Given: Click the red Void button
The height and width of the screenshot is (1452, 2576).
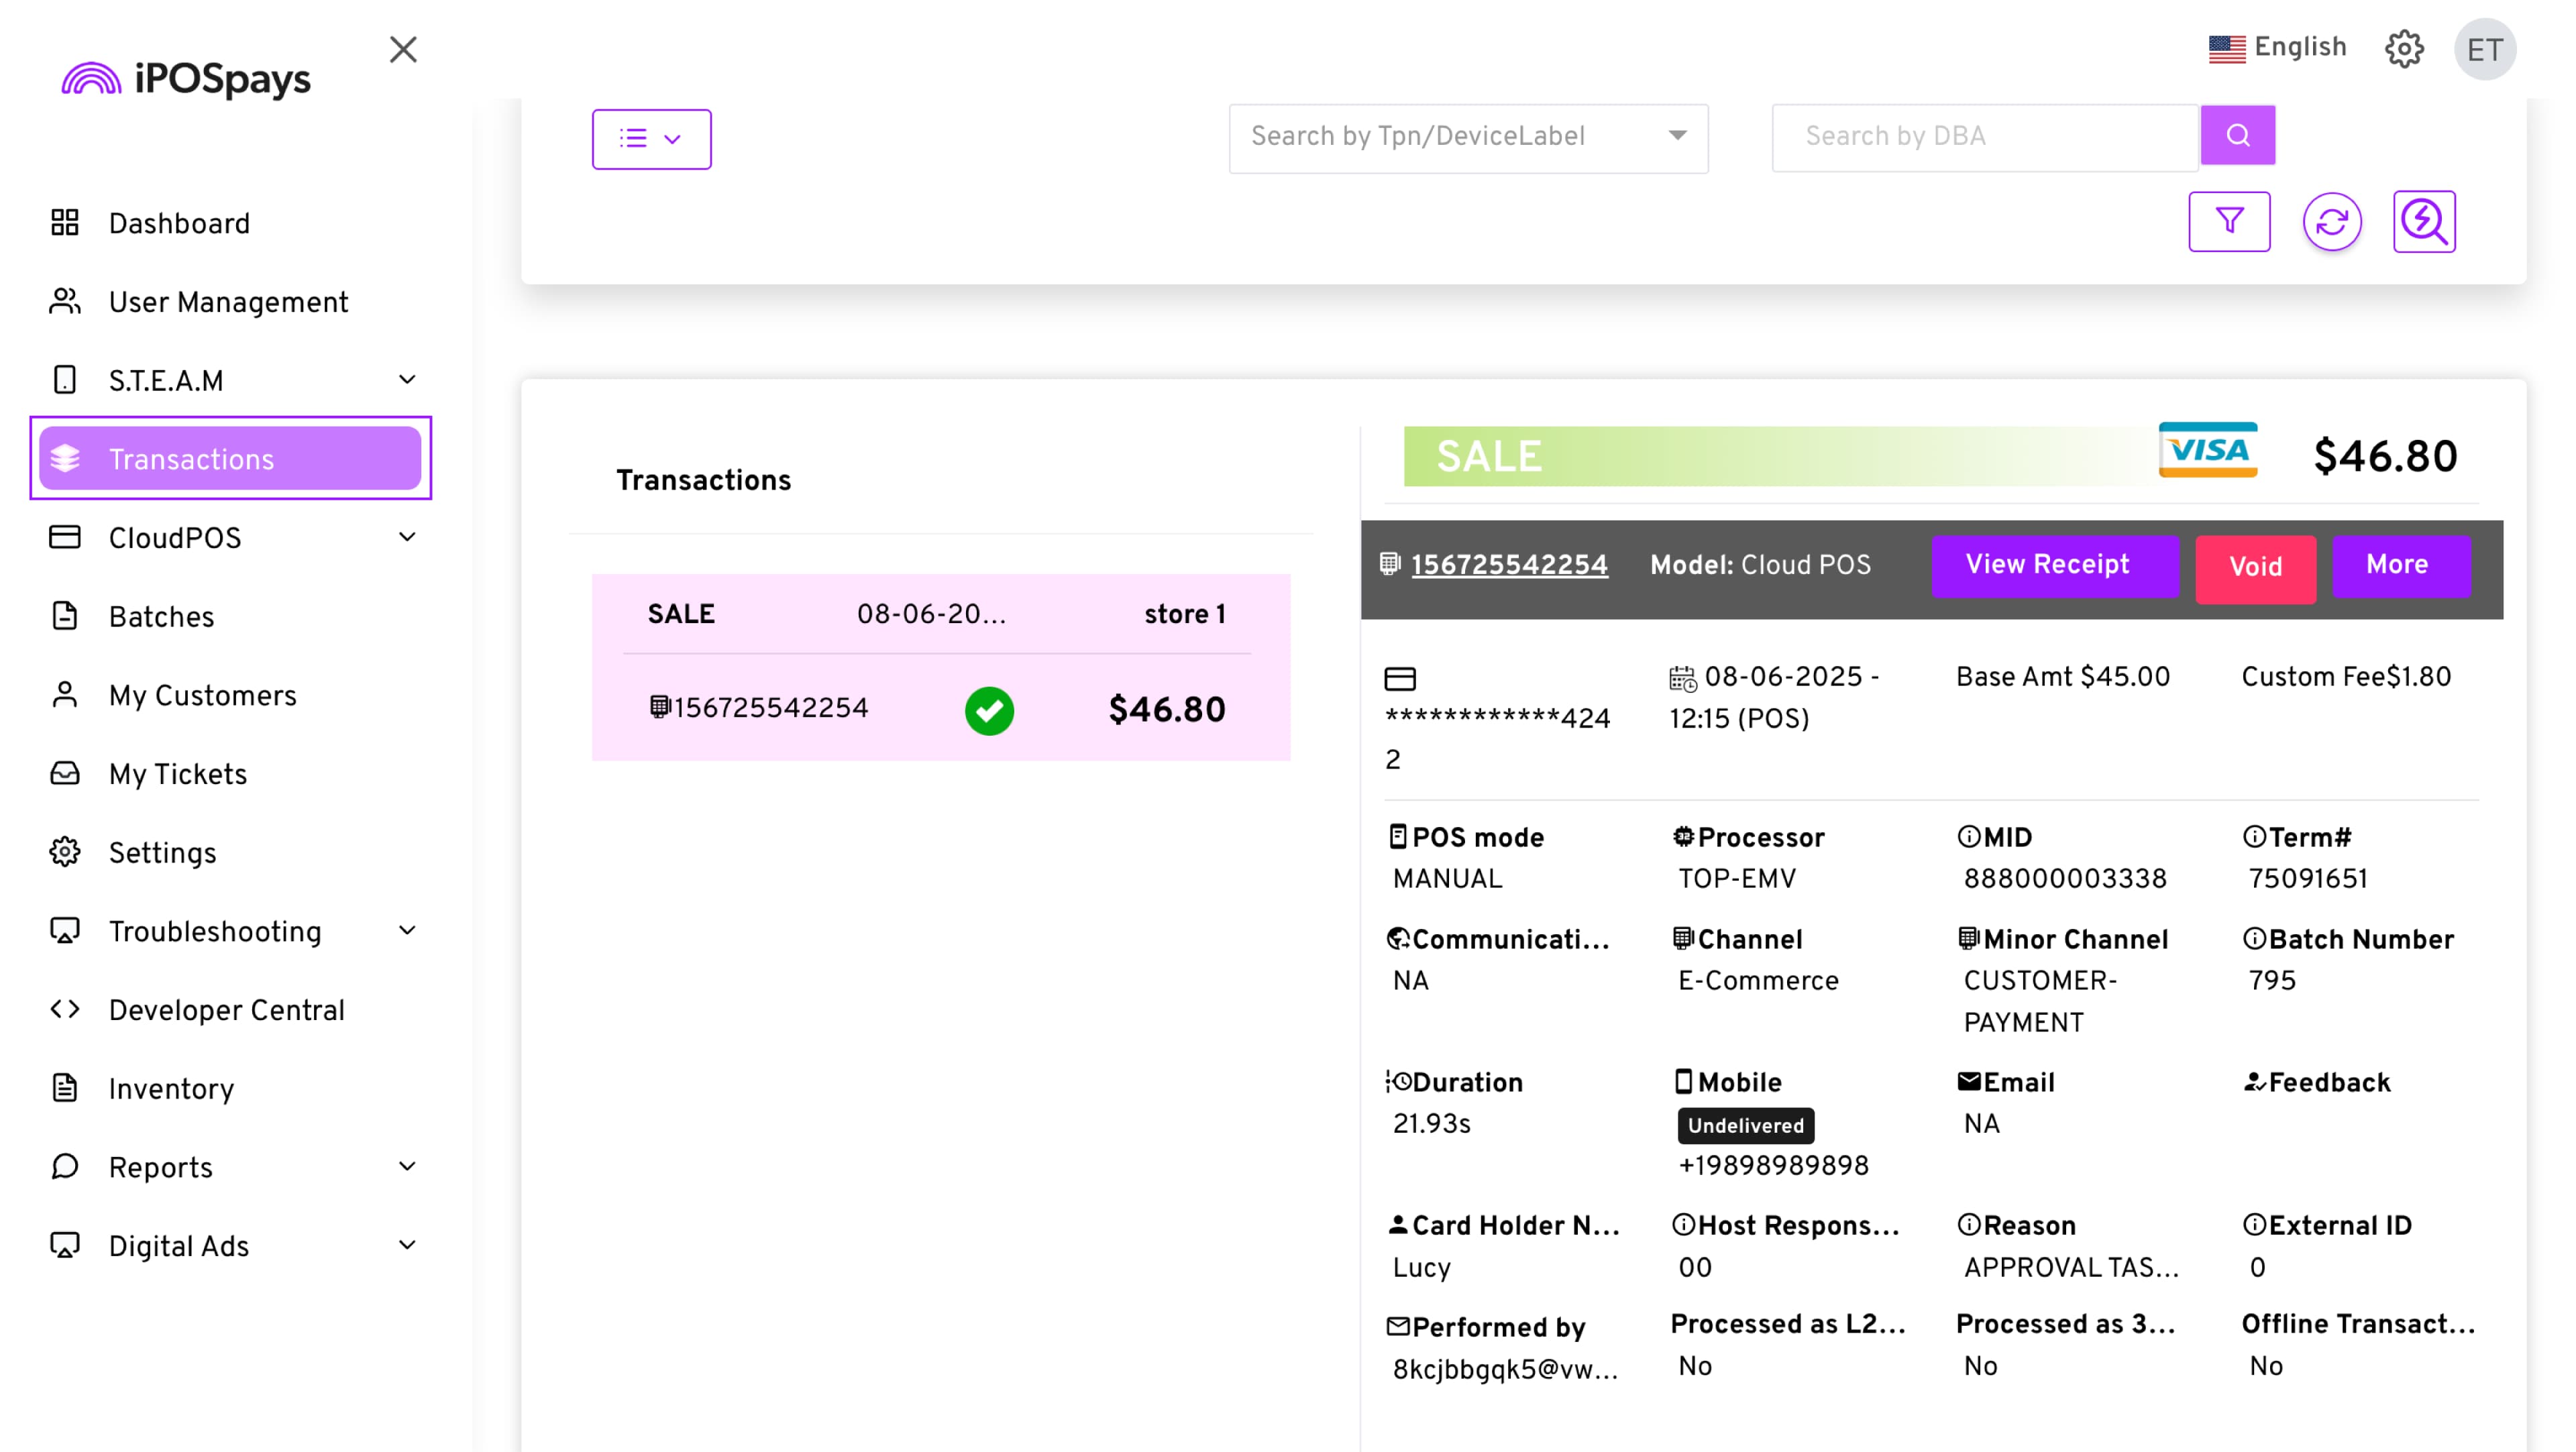Looking at the screenshot, I should [2254, 567].
